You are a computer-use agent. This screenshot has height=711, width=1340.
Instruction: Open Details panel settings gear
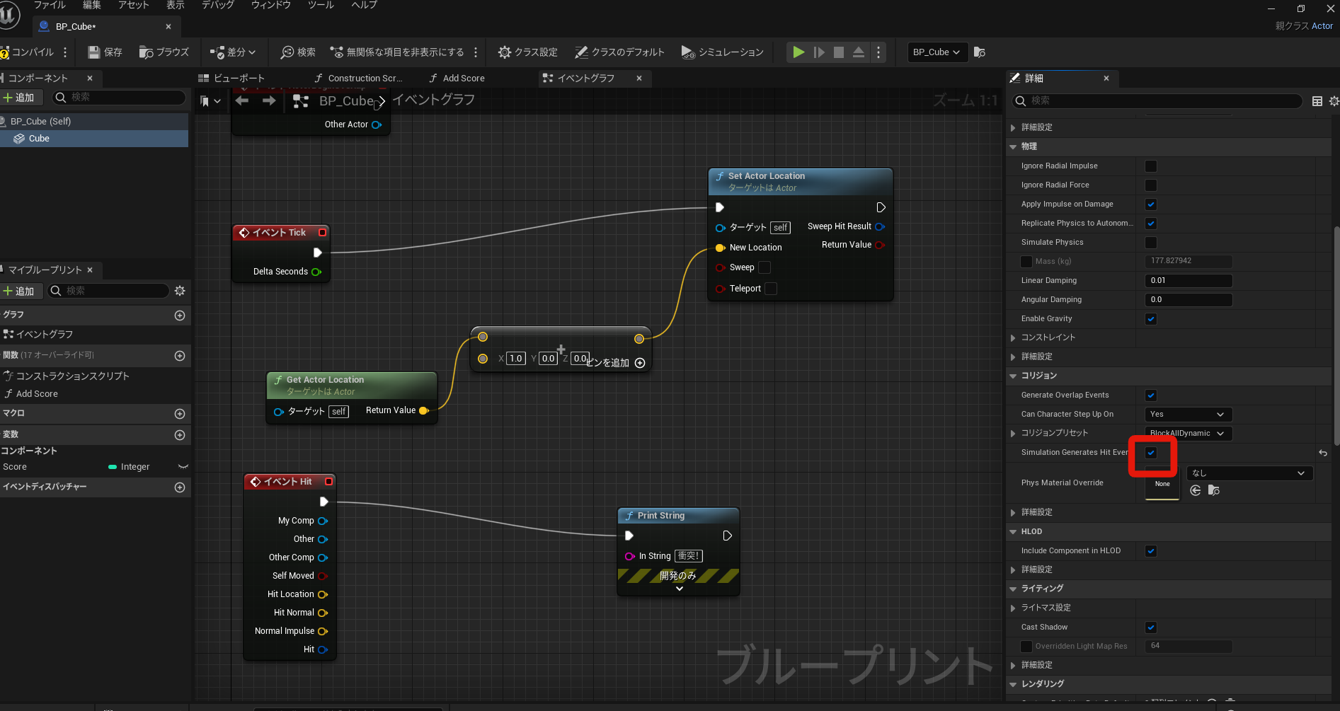(x=1334, y=101)
